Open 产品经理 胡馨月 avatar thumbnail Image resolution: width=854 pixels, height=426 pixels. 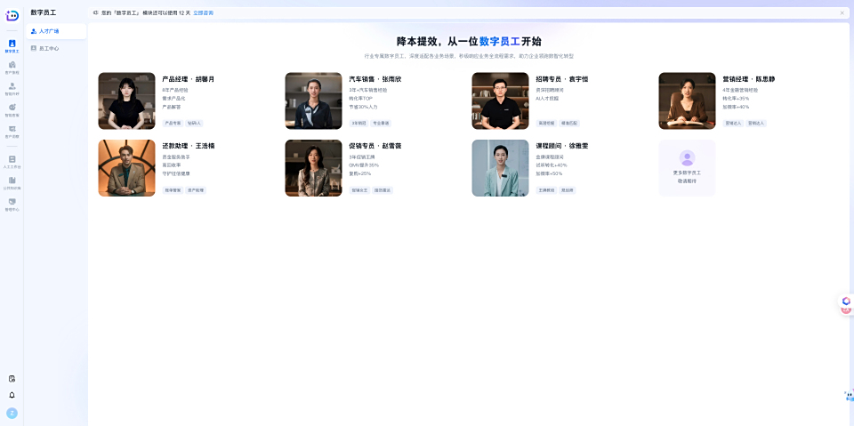(x=126, y=100)
